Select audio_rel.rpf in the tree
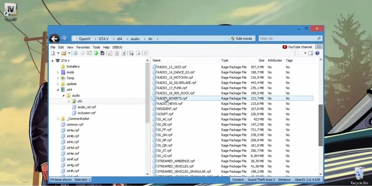Screen dimensions: 372x186 87,107
